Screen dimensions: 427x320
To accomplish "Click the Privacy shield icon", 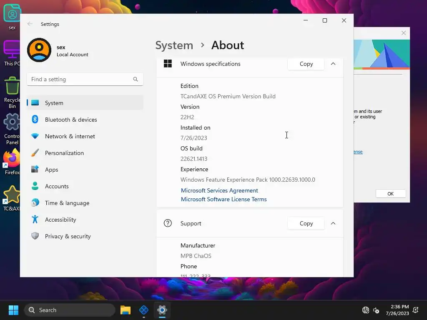I will (35, 236).
